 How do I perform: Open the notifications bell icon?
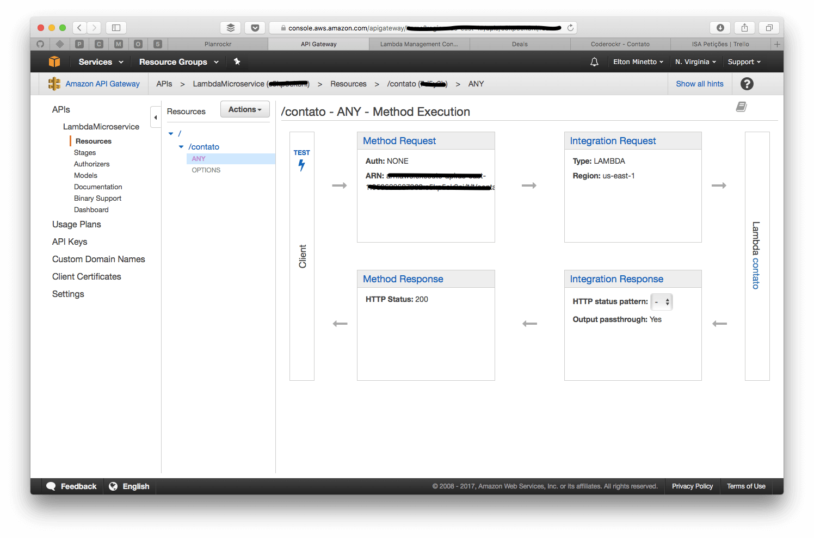[594, 61]
